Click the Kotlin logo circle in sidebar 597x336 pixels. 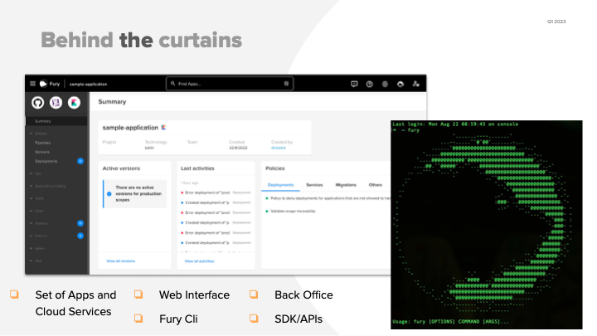[x=75, y=103]
